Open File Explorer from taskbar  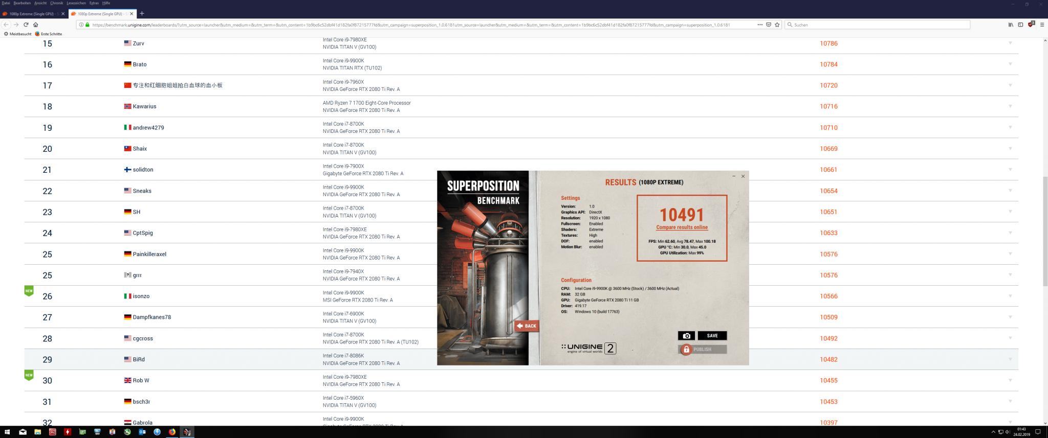[37, 432]
